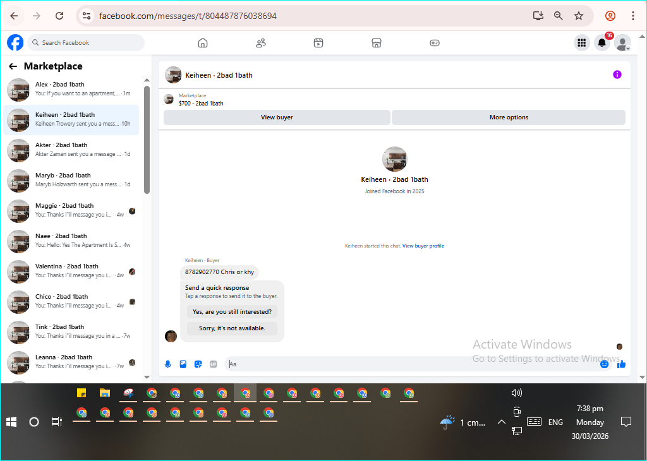Click the Search Facebook field

[x=86, y=42]
